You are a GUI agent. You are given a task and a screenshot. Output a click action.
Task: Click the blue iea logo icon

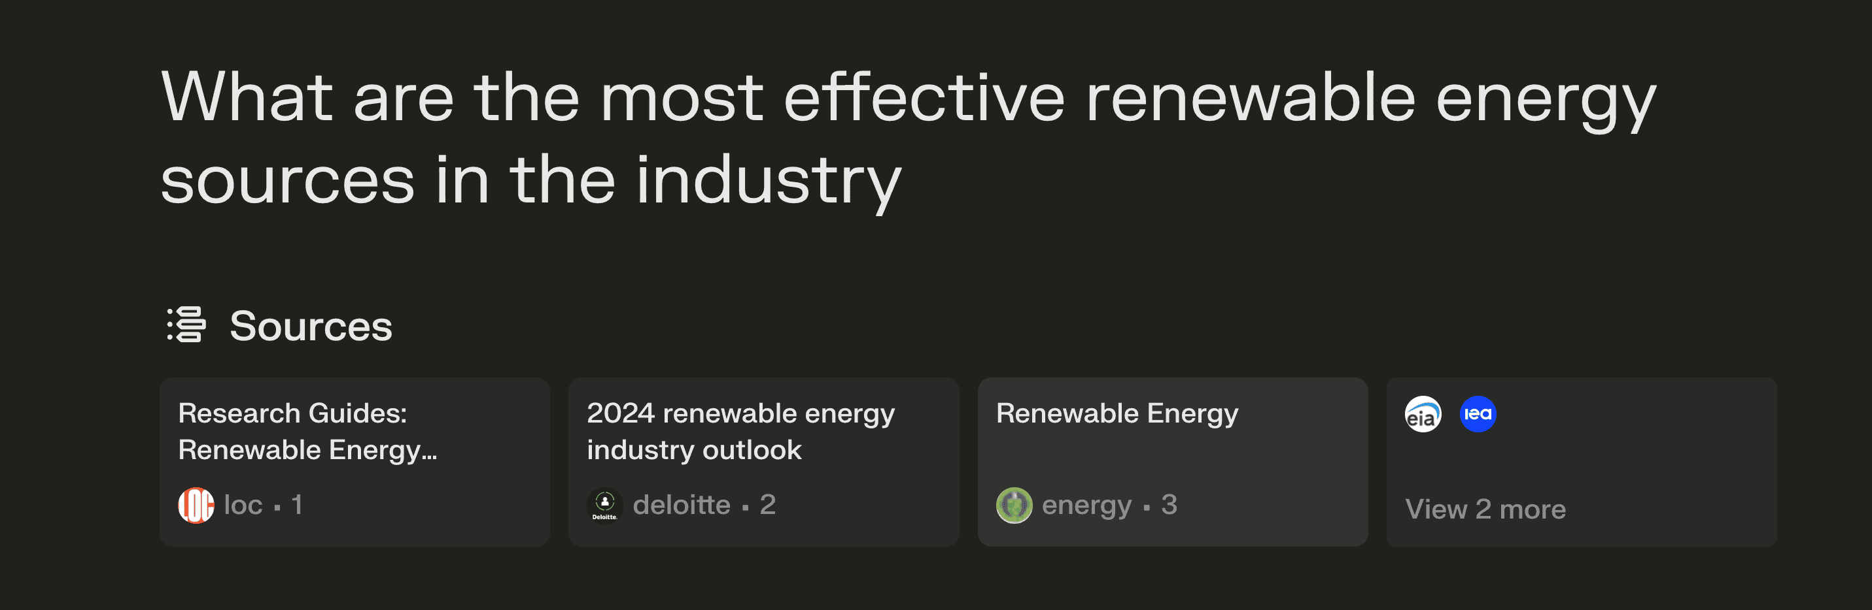coord(1478,414)
